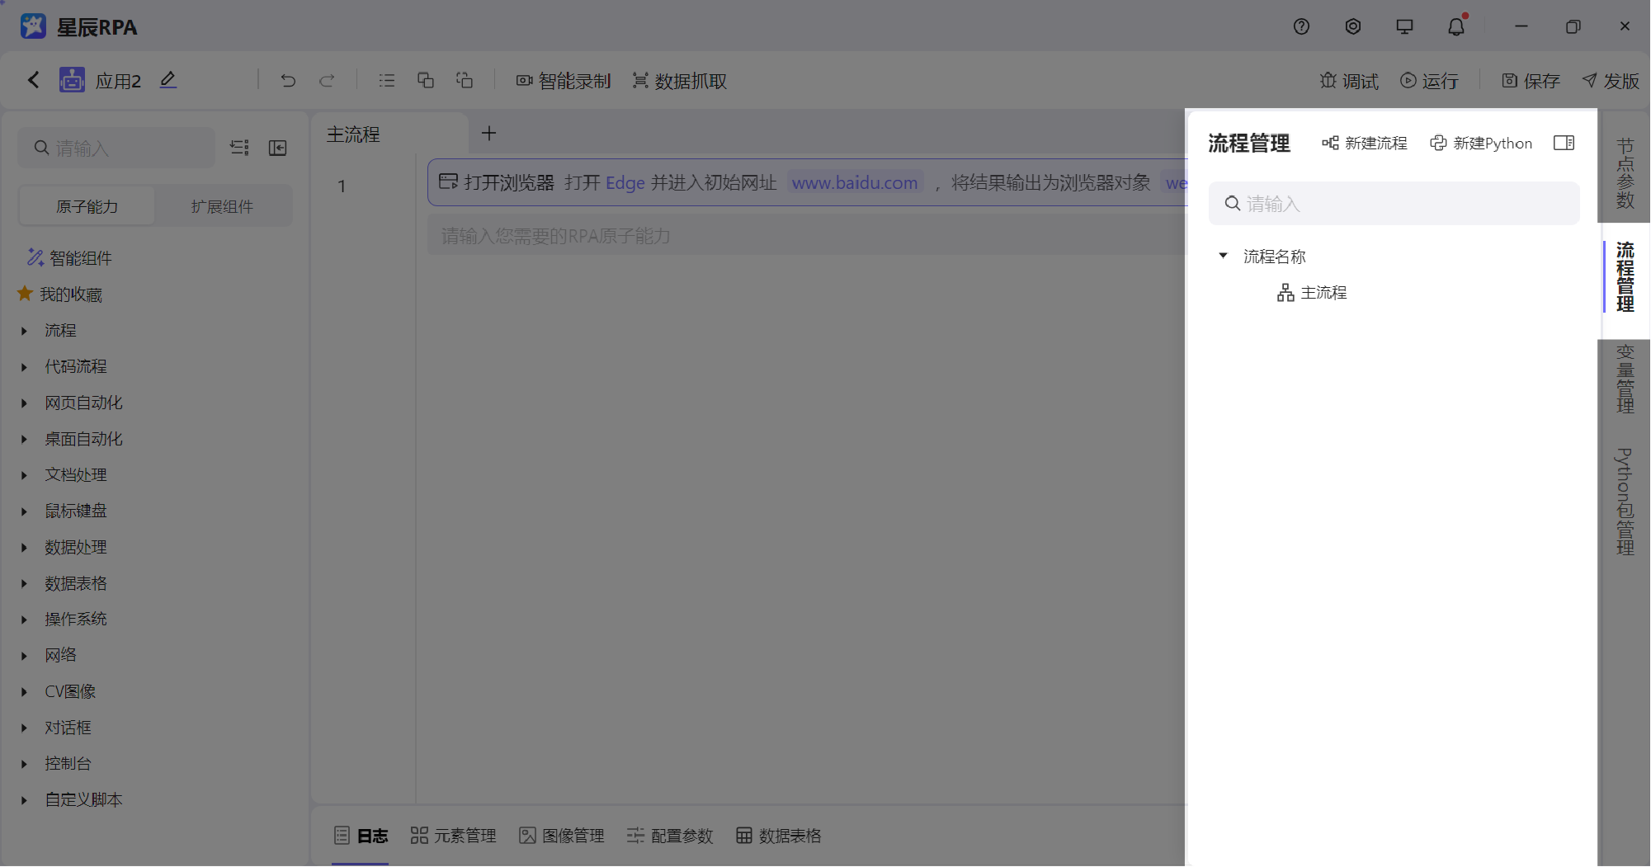Switch to the 元素管理 bottom tab
This screenshot has width=1651, height=867.
[453, 836]
